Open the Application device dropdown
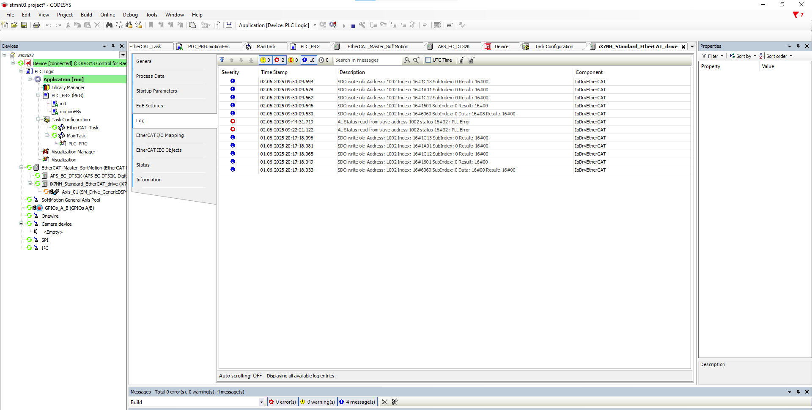812x410 pixels. pyautogui.click(x=315, y=25)
